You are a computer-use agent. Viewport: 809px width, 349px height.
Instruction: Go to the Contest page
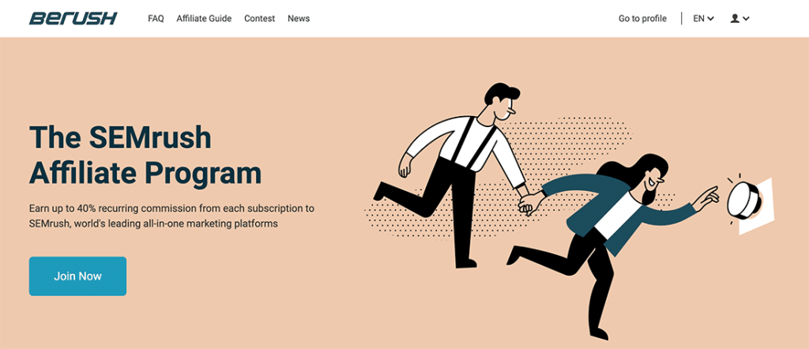(x=259, y=19)
